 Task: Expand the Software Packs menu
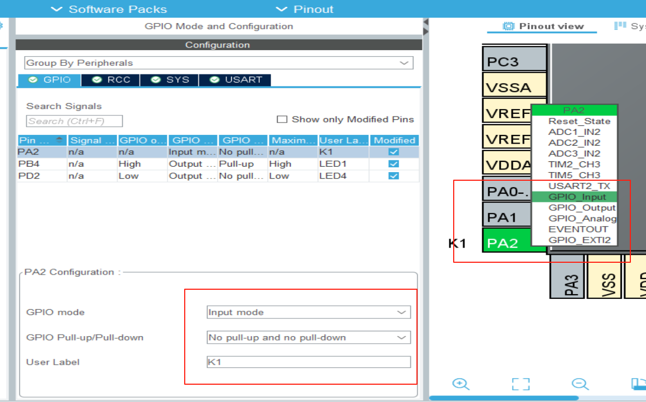pyautogui.click(x=109, y=9)
